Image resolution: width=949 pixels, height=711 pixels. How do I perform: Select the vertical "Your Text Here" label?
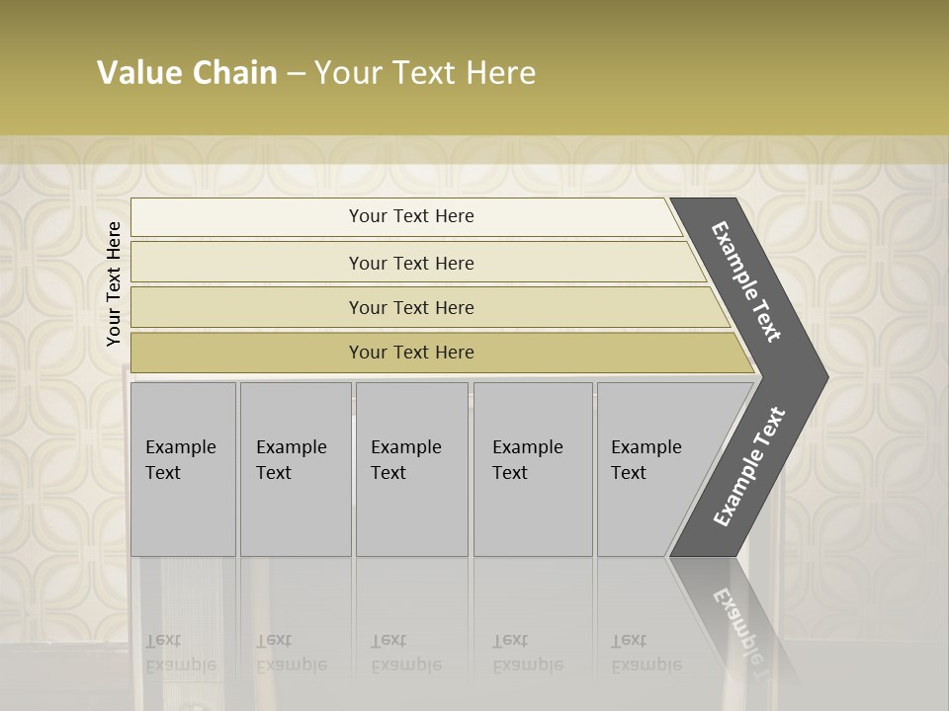coord(114,283)
